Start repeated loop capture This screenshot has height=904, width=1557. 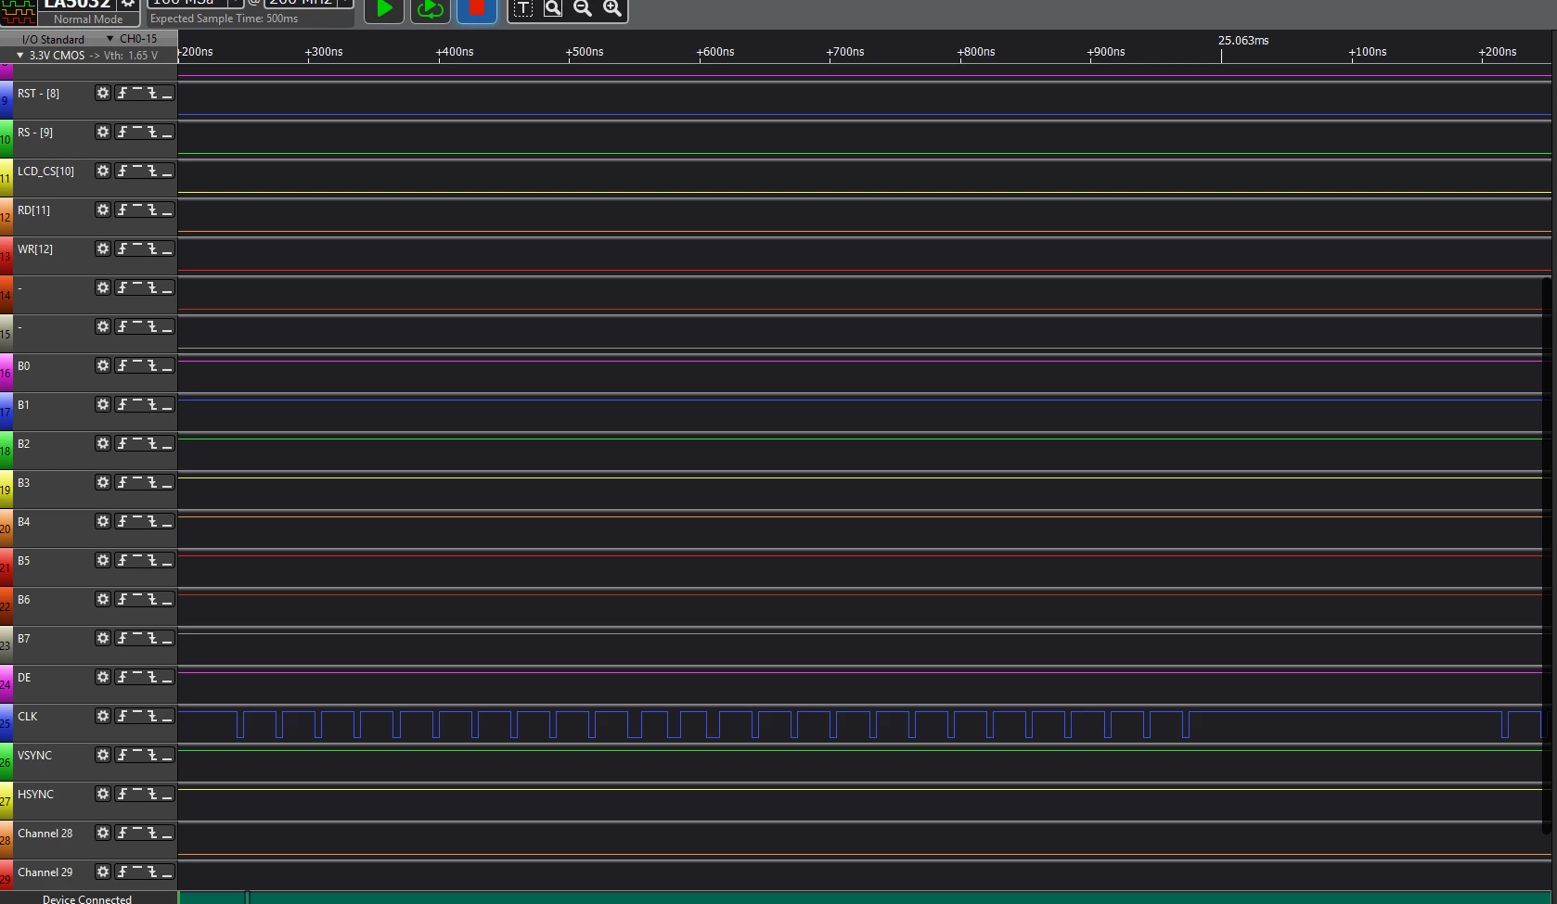point(431,9)
